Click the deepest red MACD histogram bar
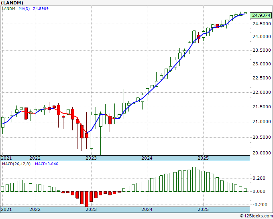Screen dimensions: 273x219 point(87,199)
